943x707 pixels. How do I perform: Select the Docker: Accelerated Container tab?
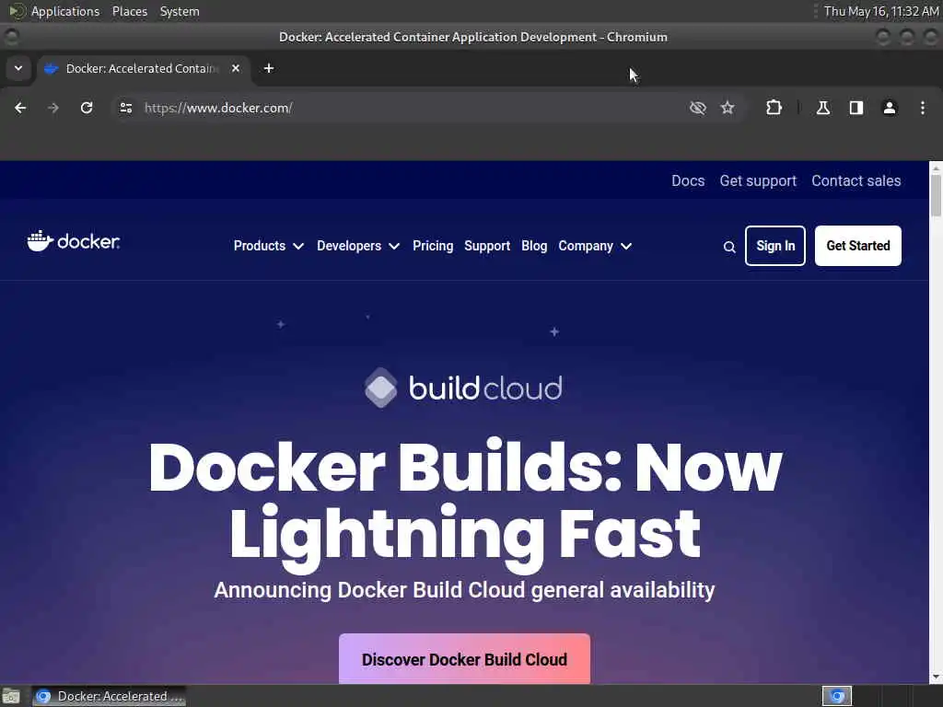[142, 68]
